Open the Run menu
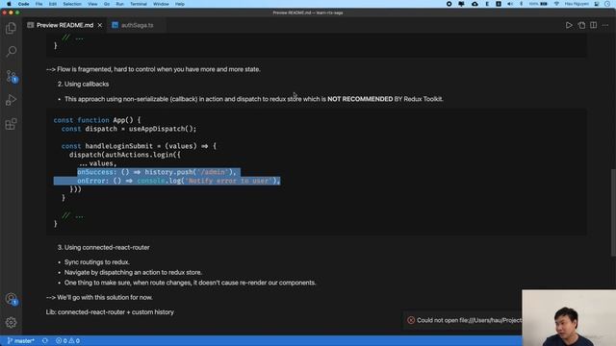 (x=119, y=4)
